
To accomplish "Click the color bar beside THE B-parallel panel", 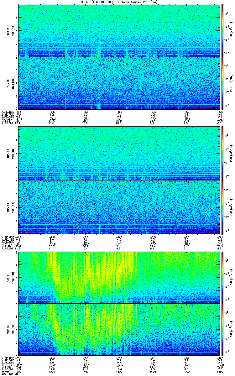I will pos(222,330).
